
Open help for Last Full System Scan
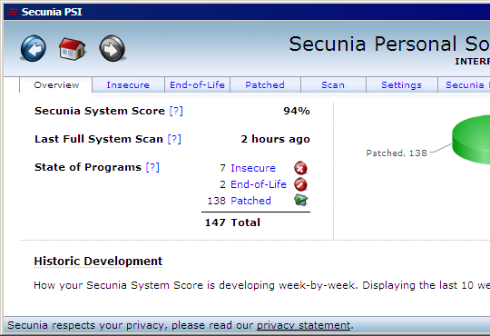coord(174,139)
